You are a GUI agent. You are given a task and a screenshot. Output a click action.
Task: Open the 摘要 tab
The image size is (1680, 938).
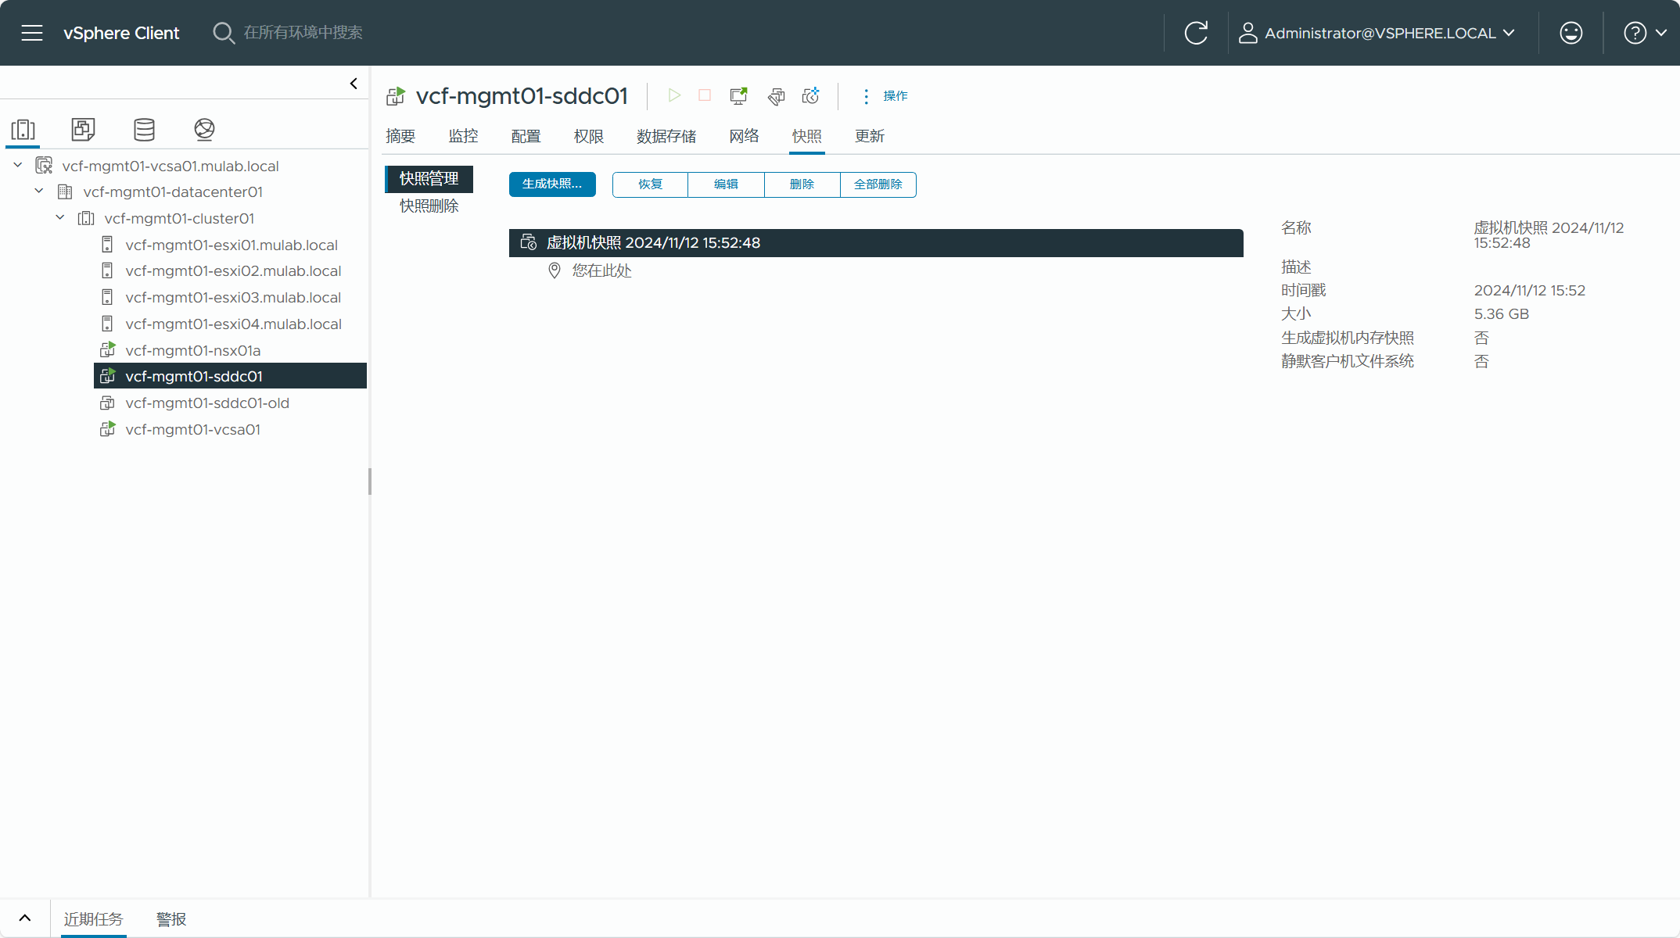click(400, 136)
